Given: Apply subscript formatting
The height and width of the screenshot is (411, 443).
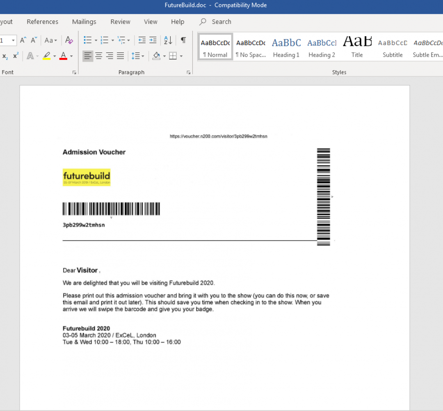Looking at the screenshot, I should click(x=5, y=56).
